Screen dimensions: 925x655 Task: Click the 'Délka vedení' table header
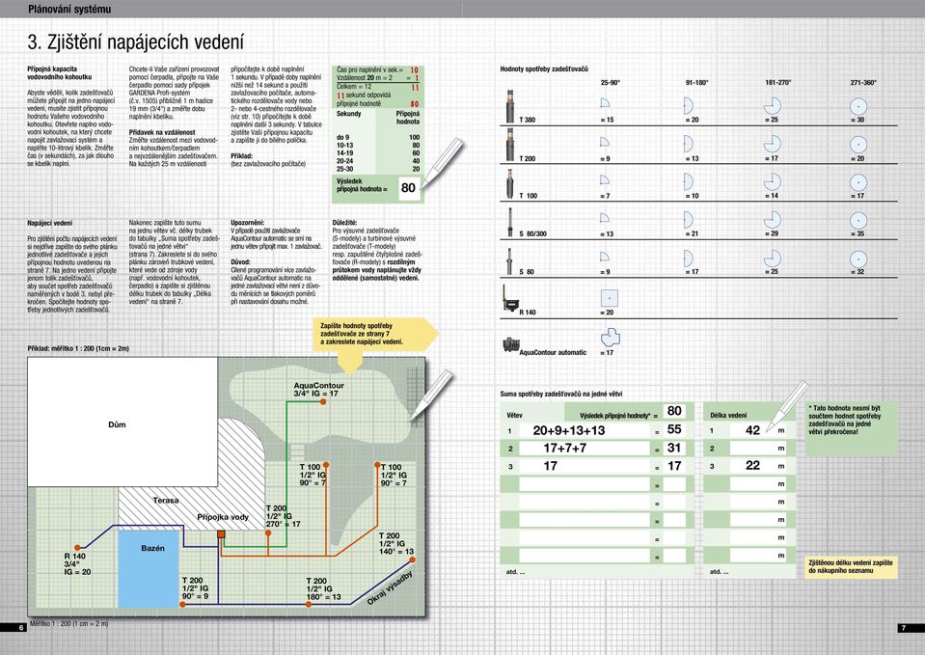click(x=728, y=416)
